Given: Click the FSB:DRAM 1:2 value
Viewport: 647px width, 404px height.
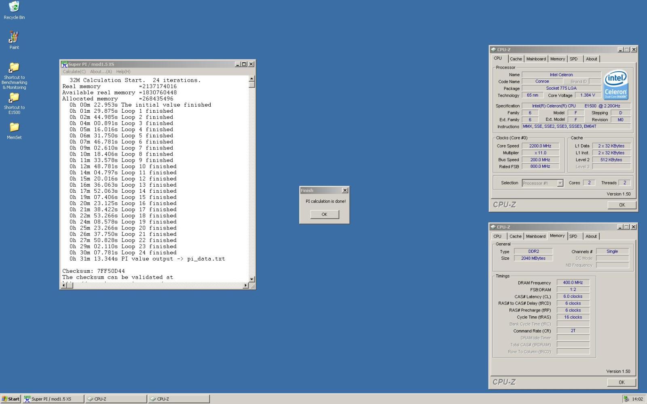Looking at the screenshot, I should (573, 290).
